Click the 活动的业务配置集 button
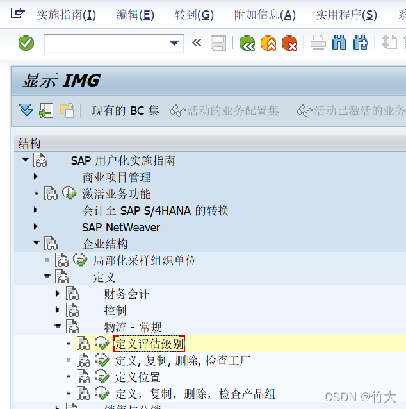The image size is (406, 409). (x=224, y=111)
